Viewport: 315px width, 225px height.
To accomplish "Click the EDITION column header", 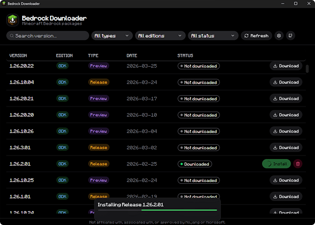I will [64, 56].
